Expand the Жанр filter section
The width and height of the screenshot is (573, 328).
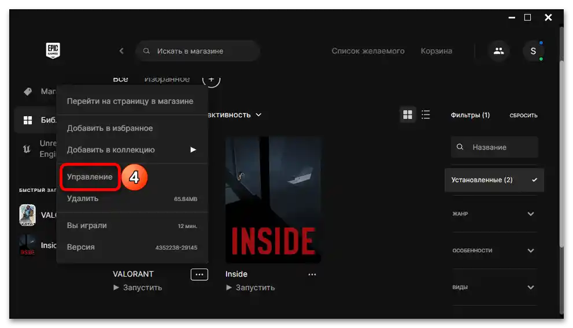(x=494, y=214)
